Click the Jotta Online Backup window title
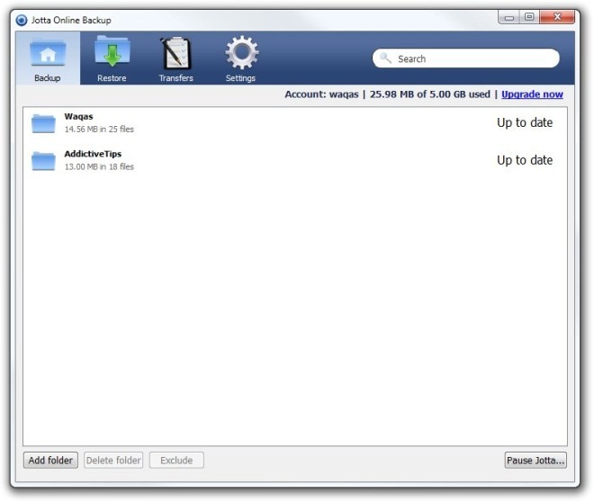 tap(71, 20)
